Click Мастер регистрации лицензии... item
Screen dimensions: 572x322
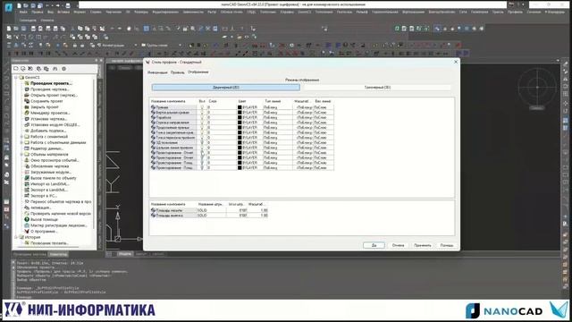point(59,225)
